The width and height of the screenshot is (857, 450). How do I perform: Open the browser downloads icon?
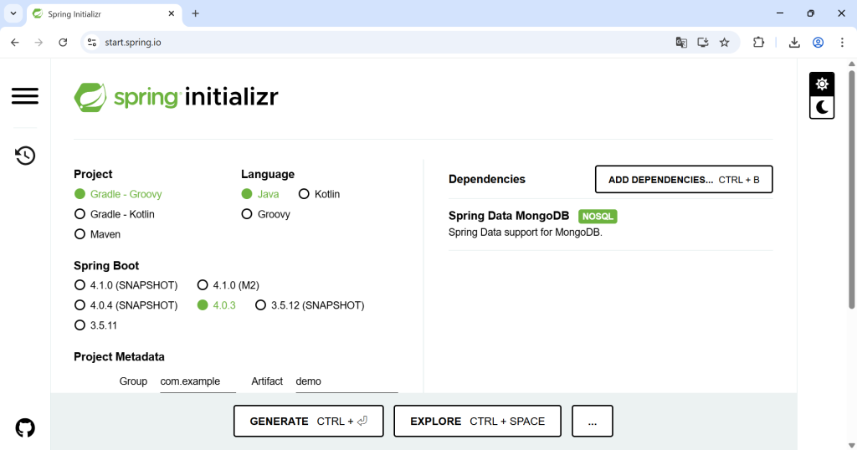point(794,43)
